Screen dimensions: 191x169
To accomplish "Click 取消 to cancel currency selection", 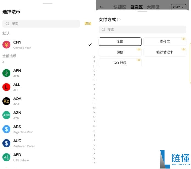I will click(88, 24).
